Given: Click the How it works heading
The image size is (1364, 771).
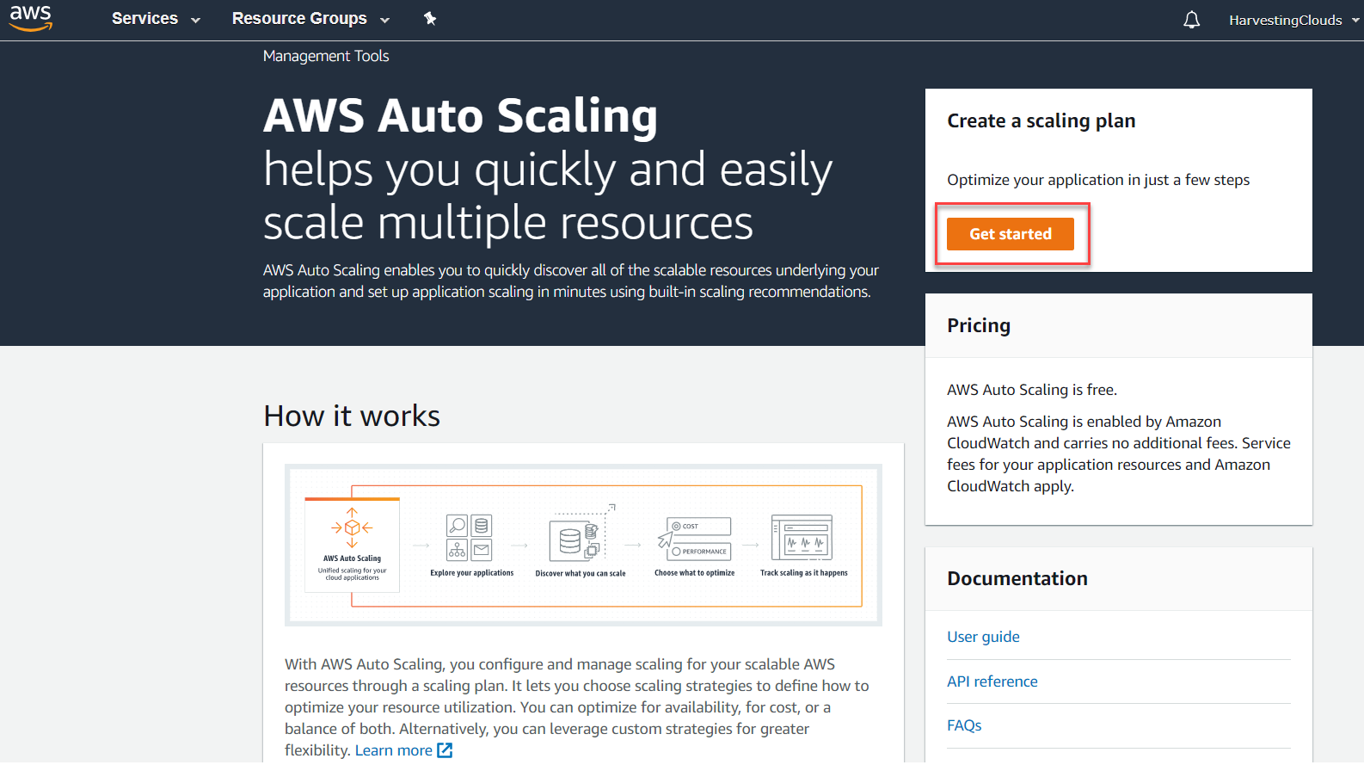Looking at the screenshot, I should tap(352, 416).
